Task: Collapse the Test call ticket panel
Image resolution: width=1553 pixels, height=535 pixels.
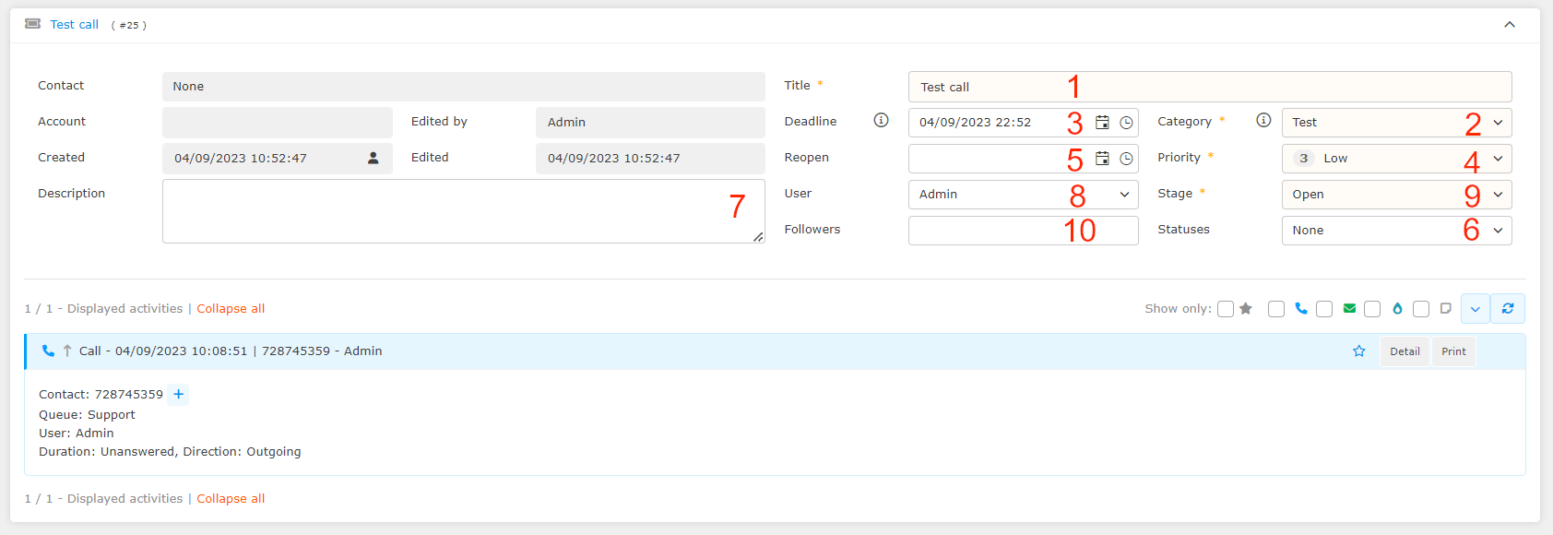Action: (x=1510, y=25)
